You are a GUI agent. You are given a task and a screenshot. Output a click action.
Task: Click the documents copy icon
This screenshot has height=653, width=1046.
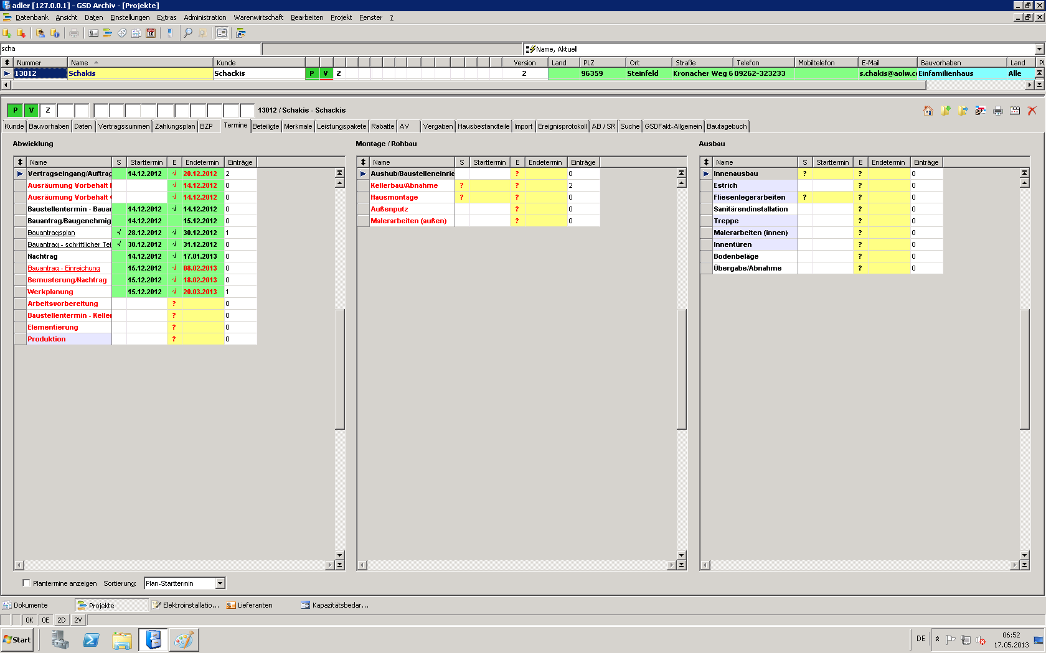coord(136,33)
